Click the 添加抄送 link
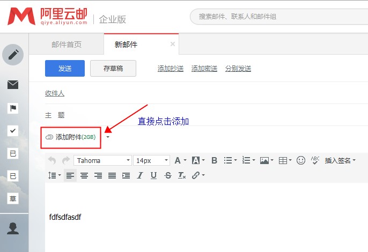The height and width of the screenshot is (252, 368). [x=171, y=69]
